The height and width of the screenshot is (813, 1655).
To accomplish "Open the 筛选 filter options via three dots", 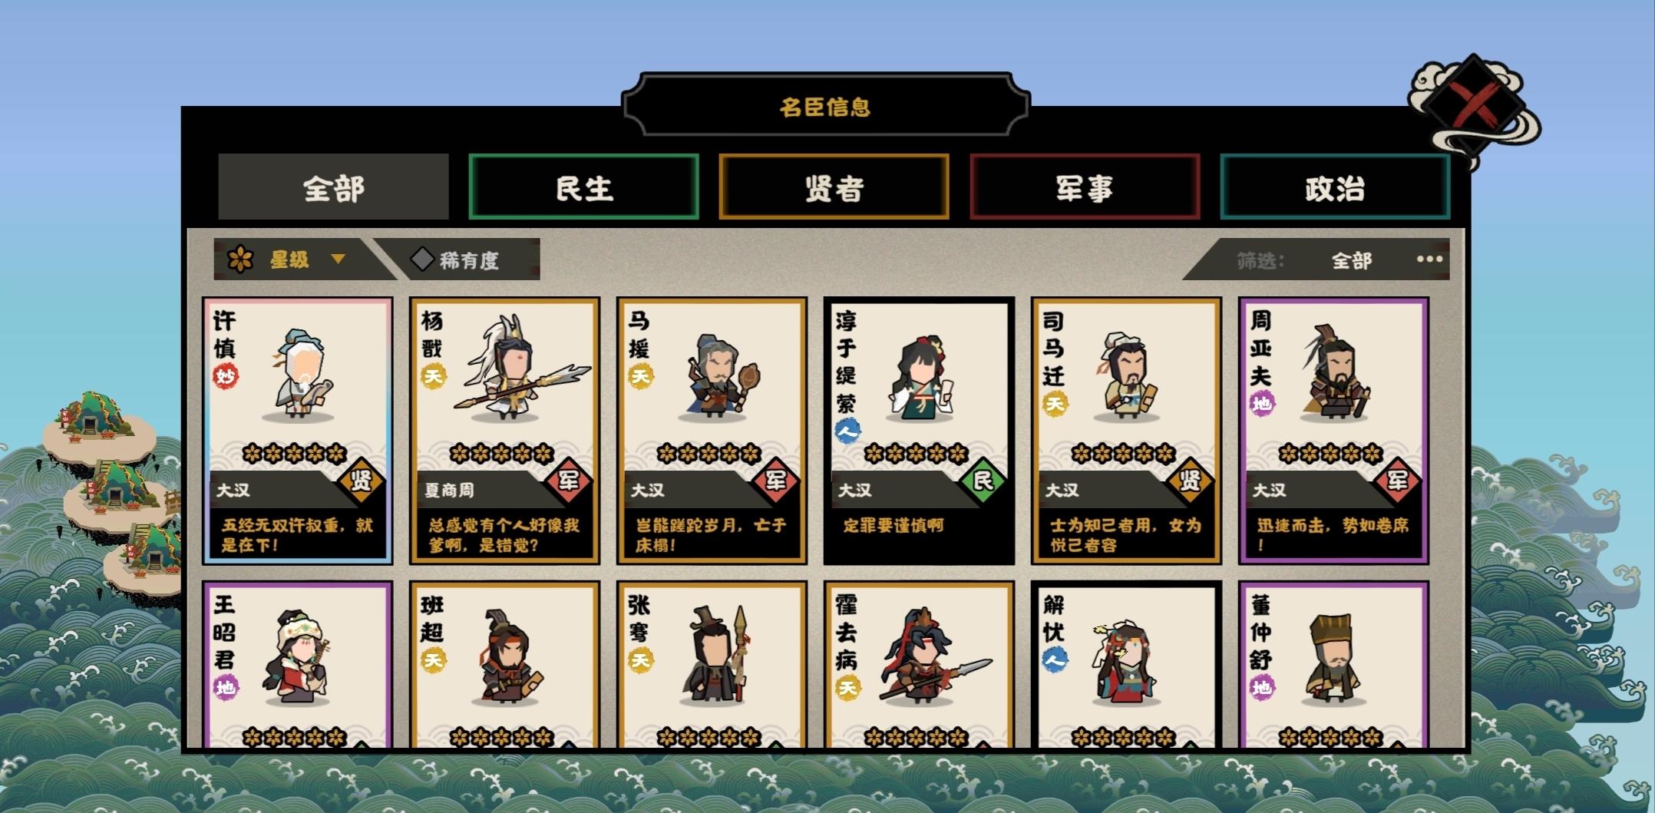I will 1429,259.
